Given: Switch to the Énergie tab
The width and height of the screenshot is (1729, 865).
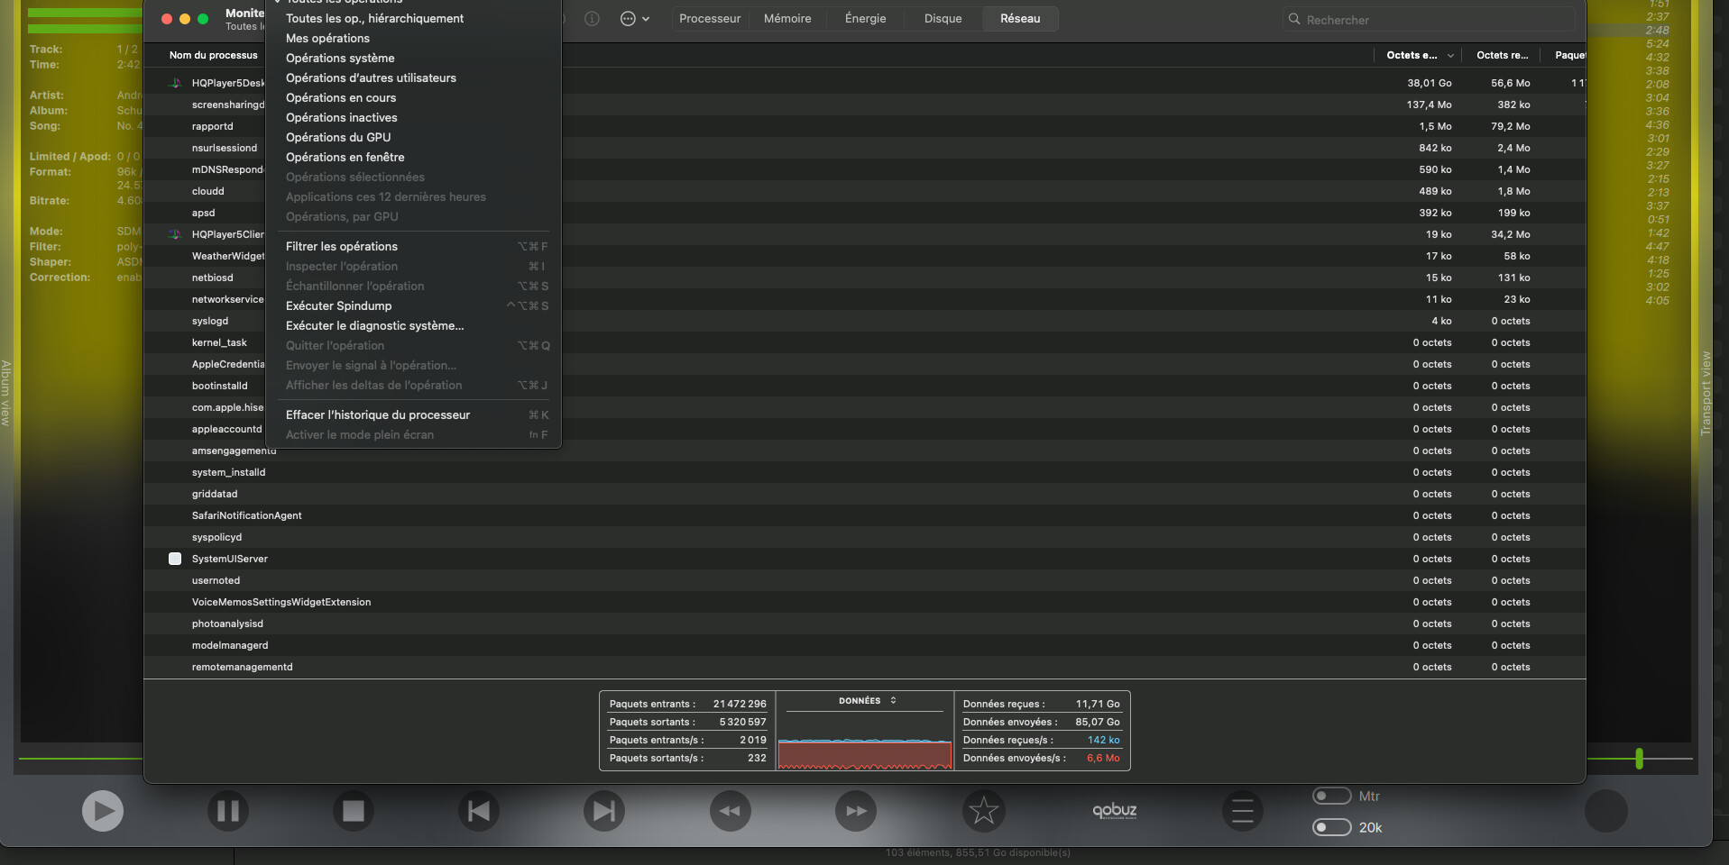Looking at the screenshot, I should tap(865, 19).
